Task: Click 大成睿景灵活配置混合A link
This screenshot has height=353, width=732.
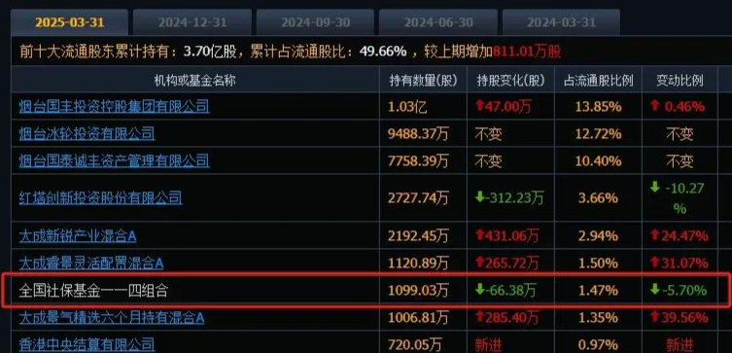Action: [91, 264]
